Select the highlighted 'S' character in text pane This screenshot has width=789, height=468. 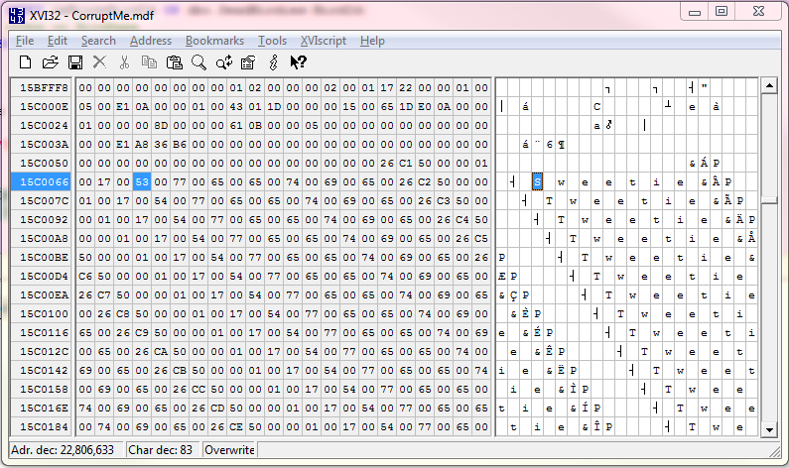point(537,182)
